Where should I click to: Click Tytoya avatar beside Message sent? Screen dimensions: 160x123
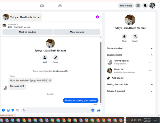click(5, 88)
